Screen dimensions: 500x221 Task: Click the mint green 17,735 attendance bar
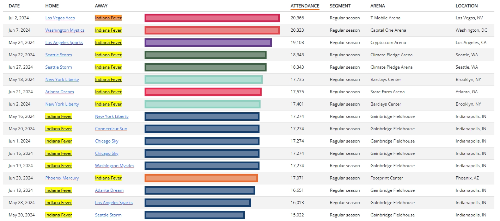click(x=203, y=80)
